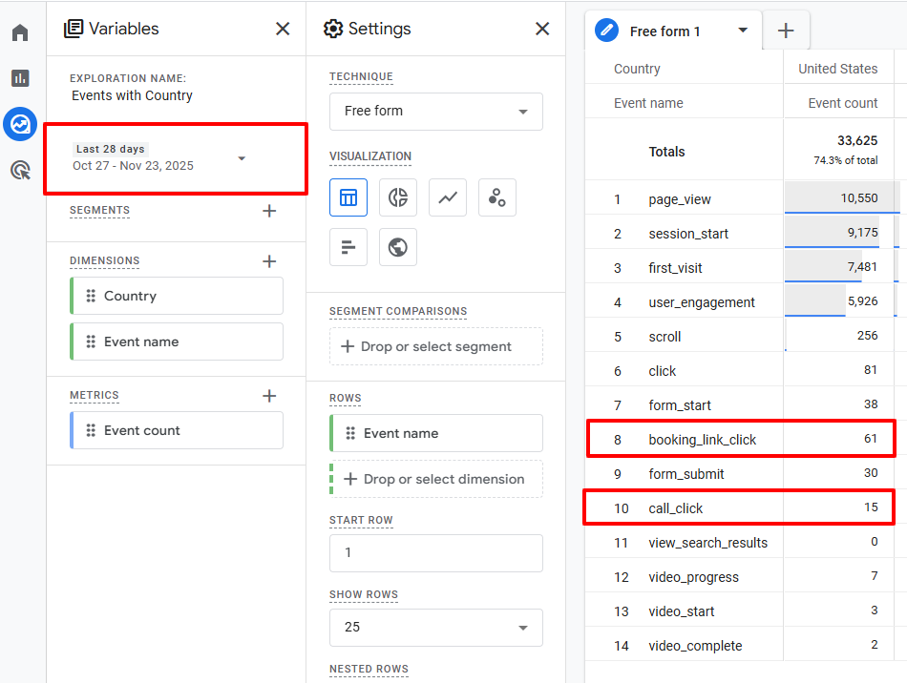Click the edit pencil on Free form 1
Image resolution: width=907 pixels, height=683 pixels.
tap(605, 30)
